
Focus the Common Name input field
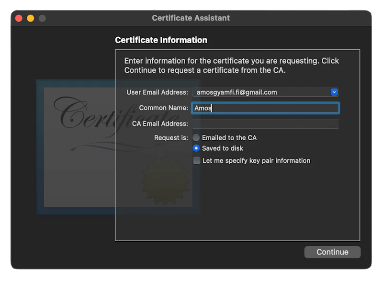coord(266,108)
